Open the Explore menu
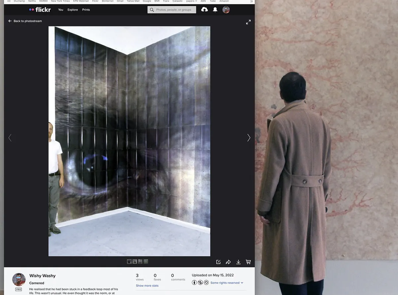Screen dimensions: 398x295 (73, 10)
